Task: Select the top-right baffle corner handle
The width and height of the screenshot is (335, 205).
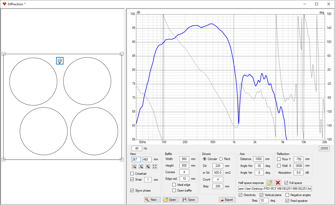Action: [122, 54]
